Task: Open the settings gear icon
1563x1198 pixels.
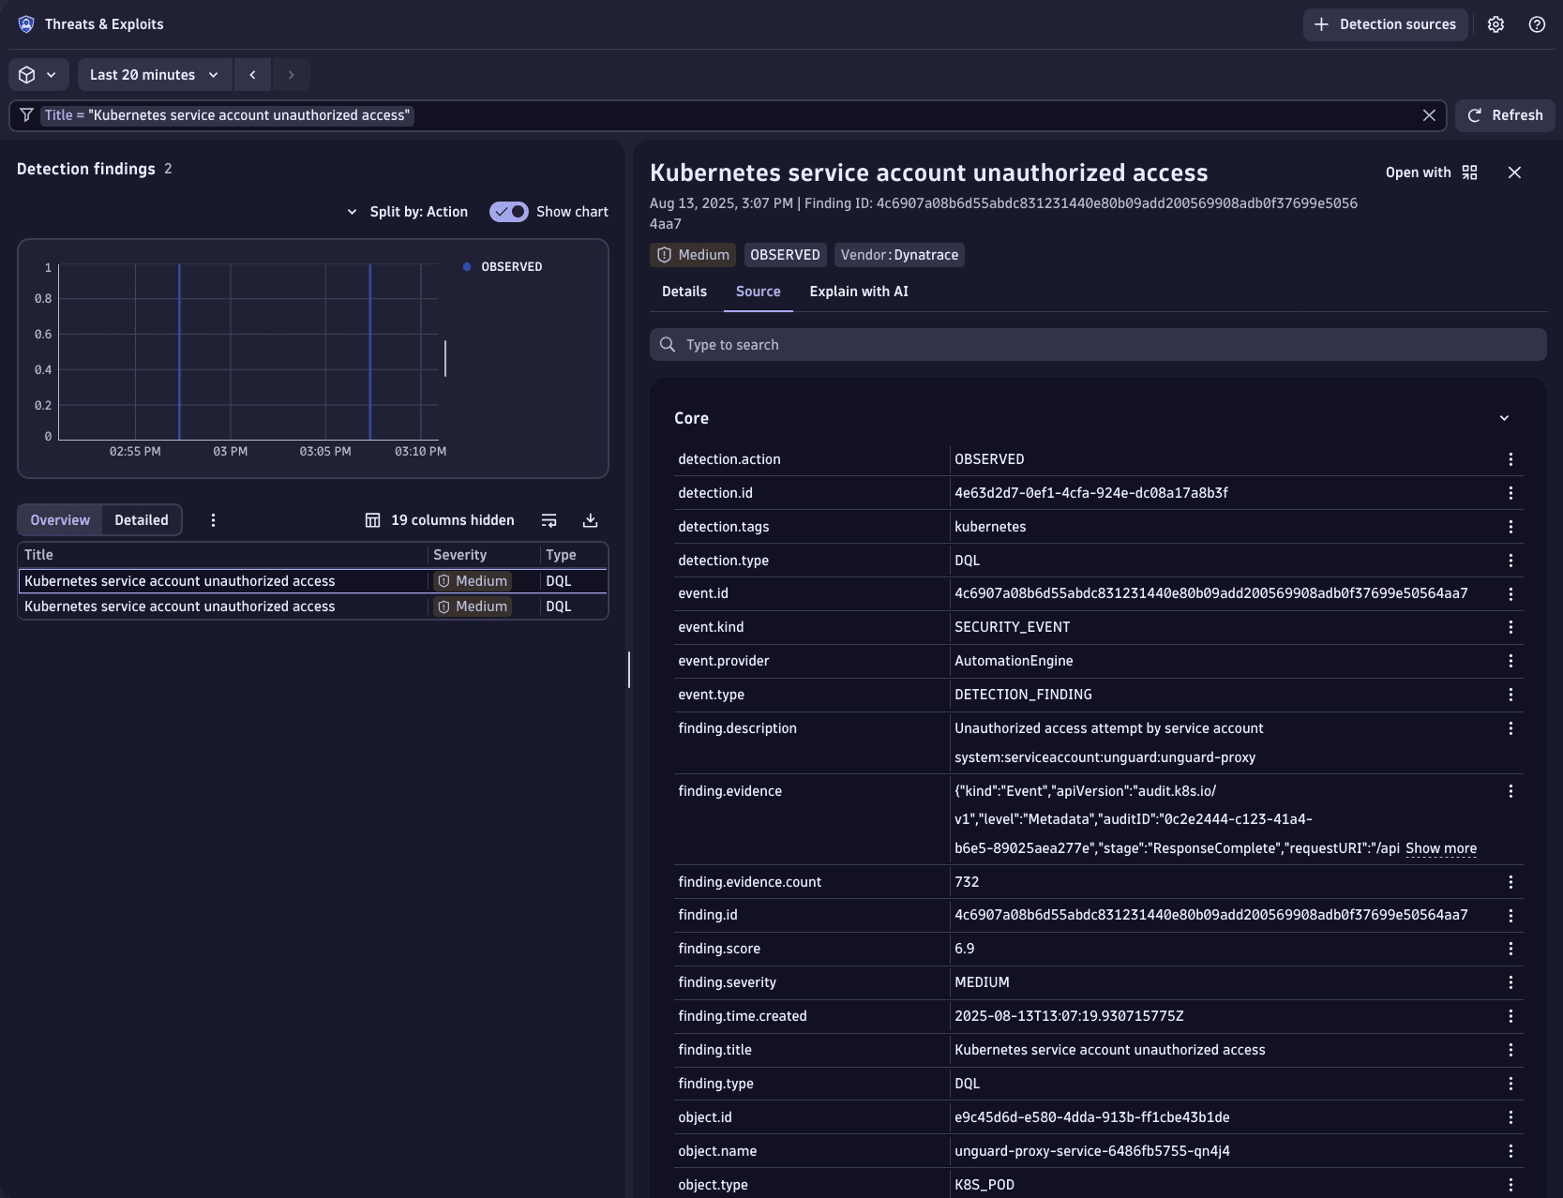Action: coord(1495,24)
